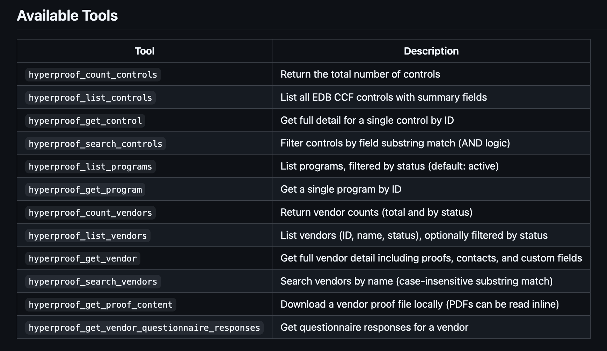Click the hyperproof_count_vendors code label
This screenshot has width=607, height=351.
90,213
